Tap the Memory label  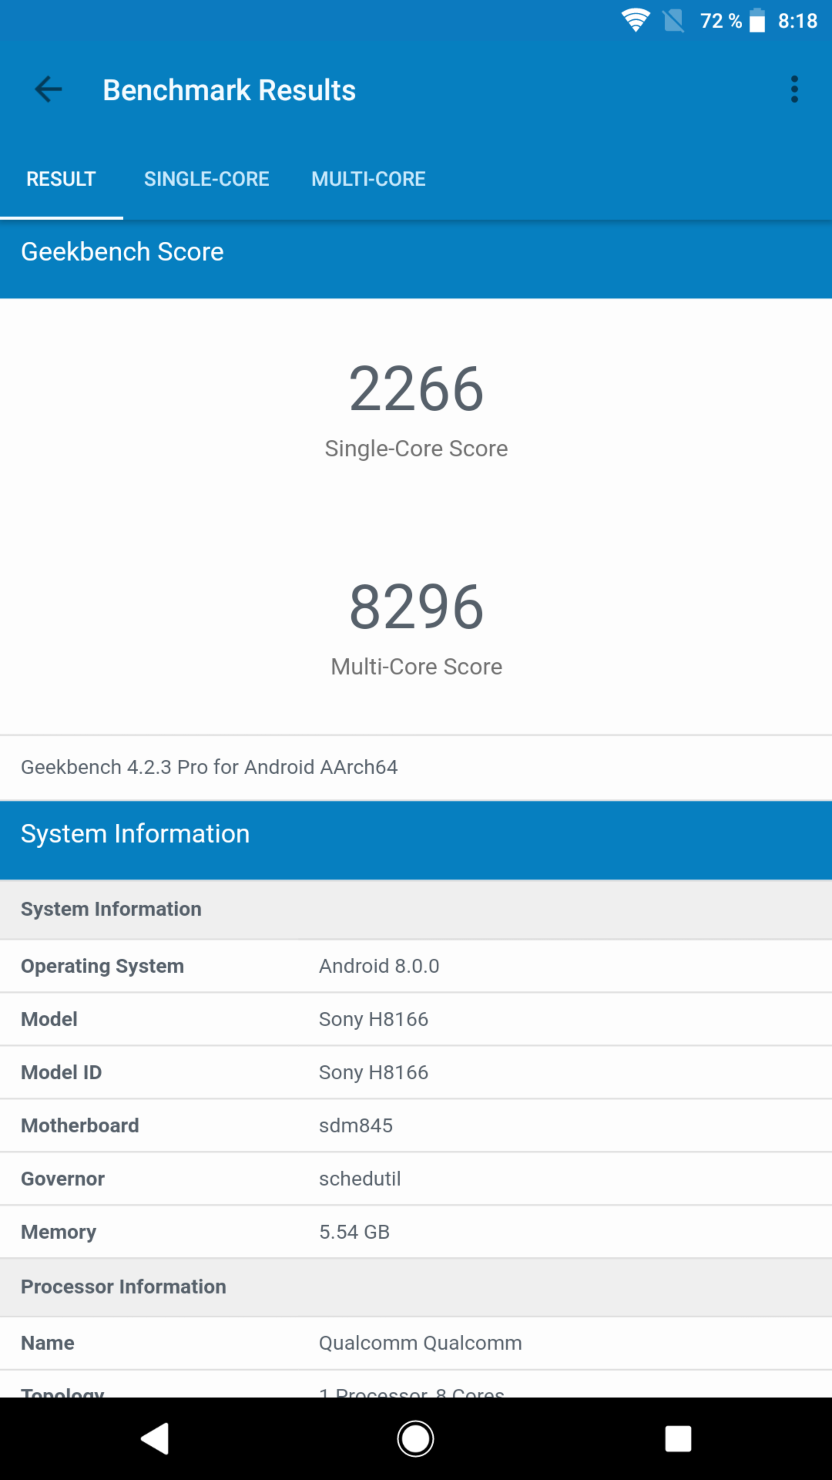(x=59, y=1233)
